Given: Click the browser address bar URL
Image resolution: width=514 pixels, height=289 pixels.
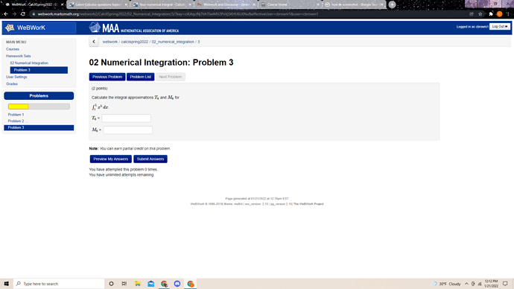Looking at the screenshot, I should coord(178,13).
